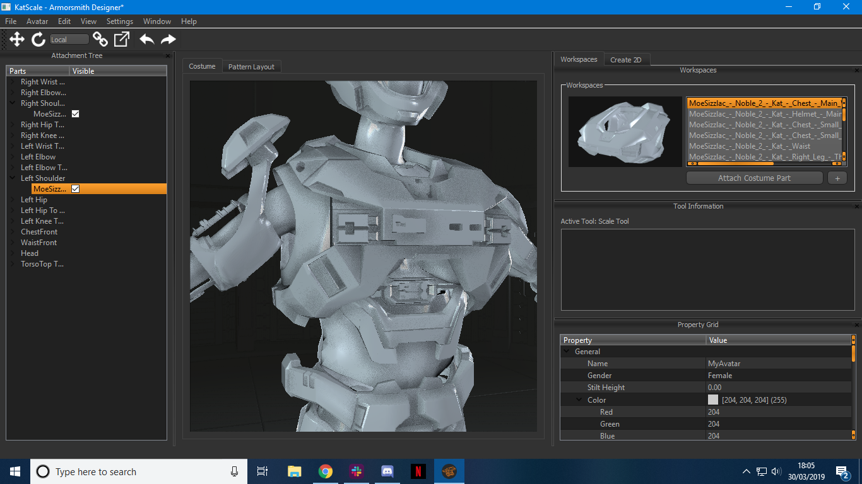Image resolution: width=862 pixels, height=484 pixels.
Task: Click the Name value field MyAvatar
Action: [778, 364]
